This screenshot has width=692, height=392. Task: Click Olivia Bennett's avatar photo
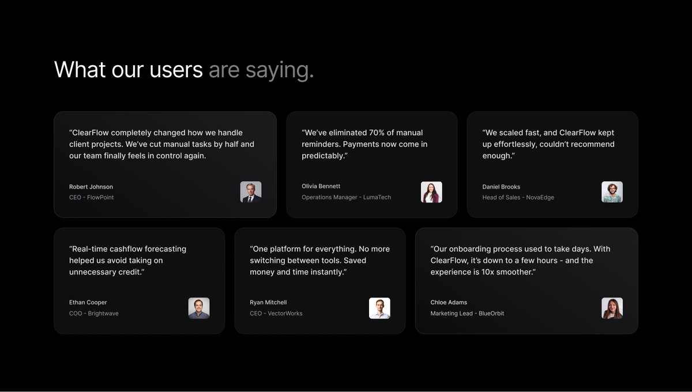431,192
